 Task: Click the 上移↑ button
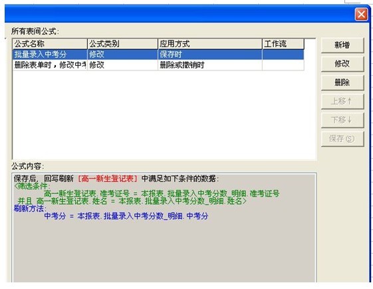click(342, 101)
